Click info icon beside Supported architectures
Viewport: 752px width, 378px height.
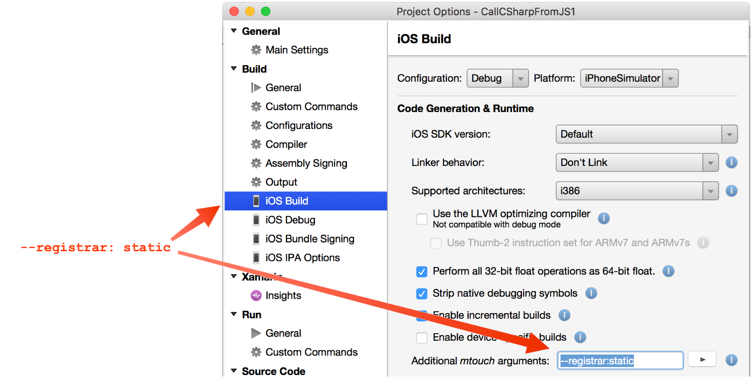coord(731,191)
